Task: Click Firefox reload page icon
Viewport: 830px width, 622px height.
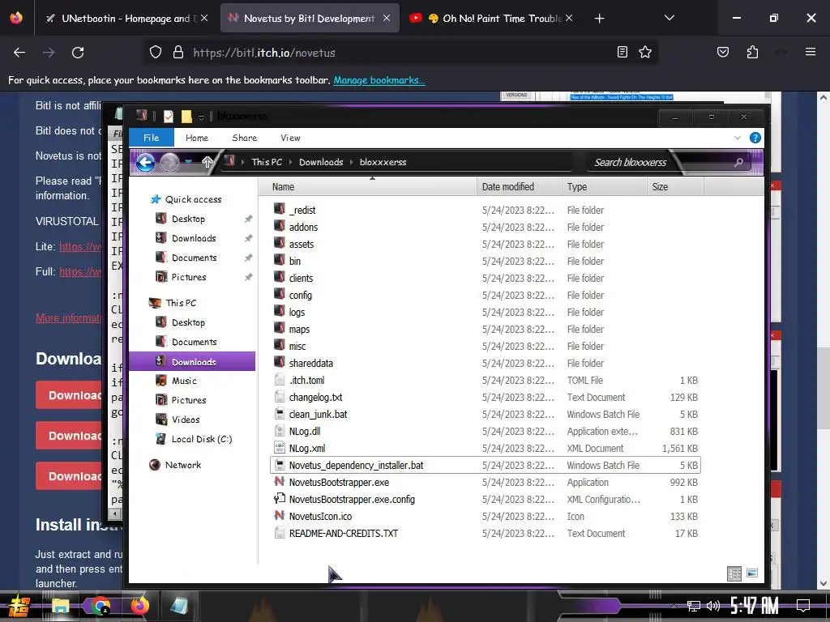Action: point(78,53)
